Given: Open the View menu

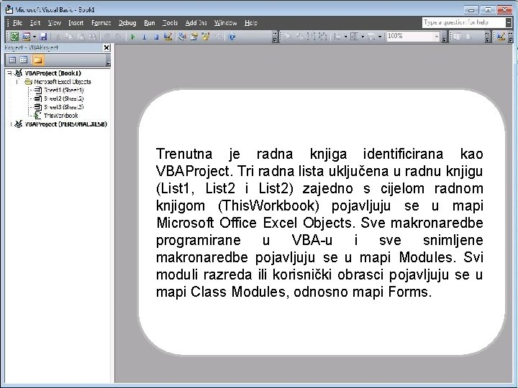Looking at the screenshot, I should 54,23.
